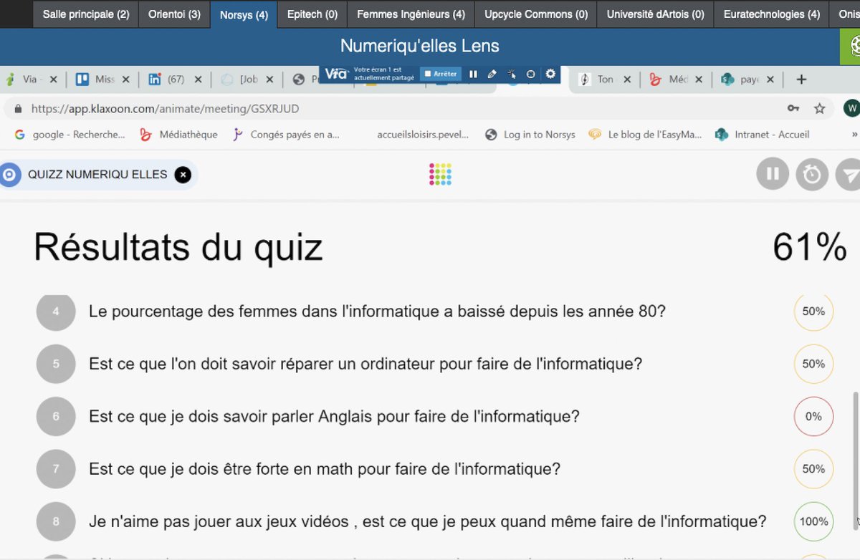The image size is (860, 560).
Task: Click the lock icon in the address bar
Action: [x=18, y=109]
